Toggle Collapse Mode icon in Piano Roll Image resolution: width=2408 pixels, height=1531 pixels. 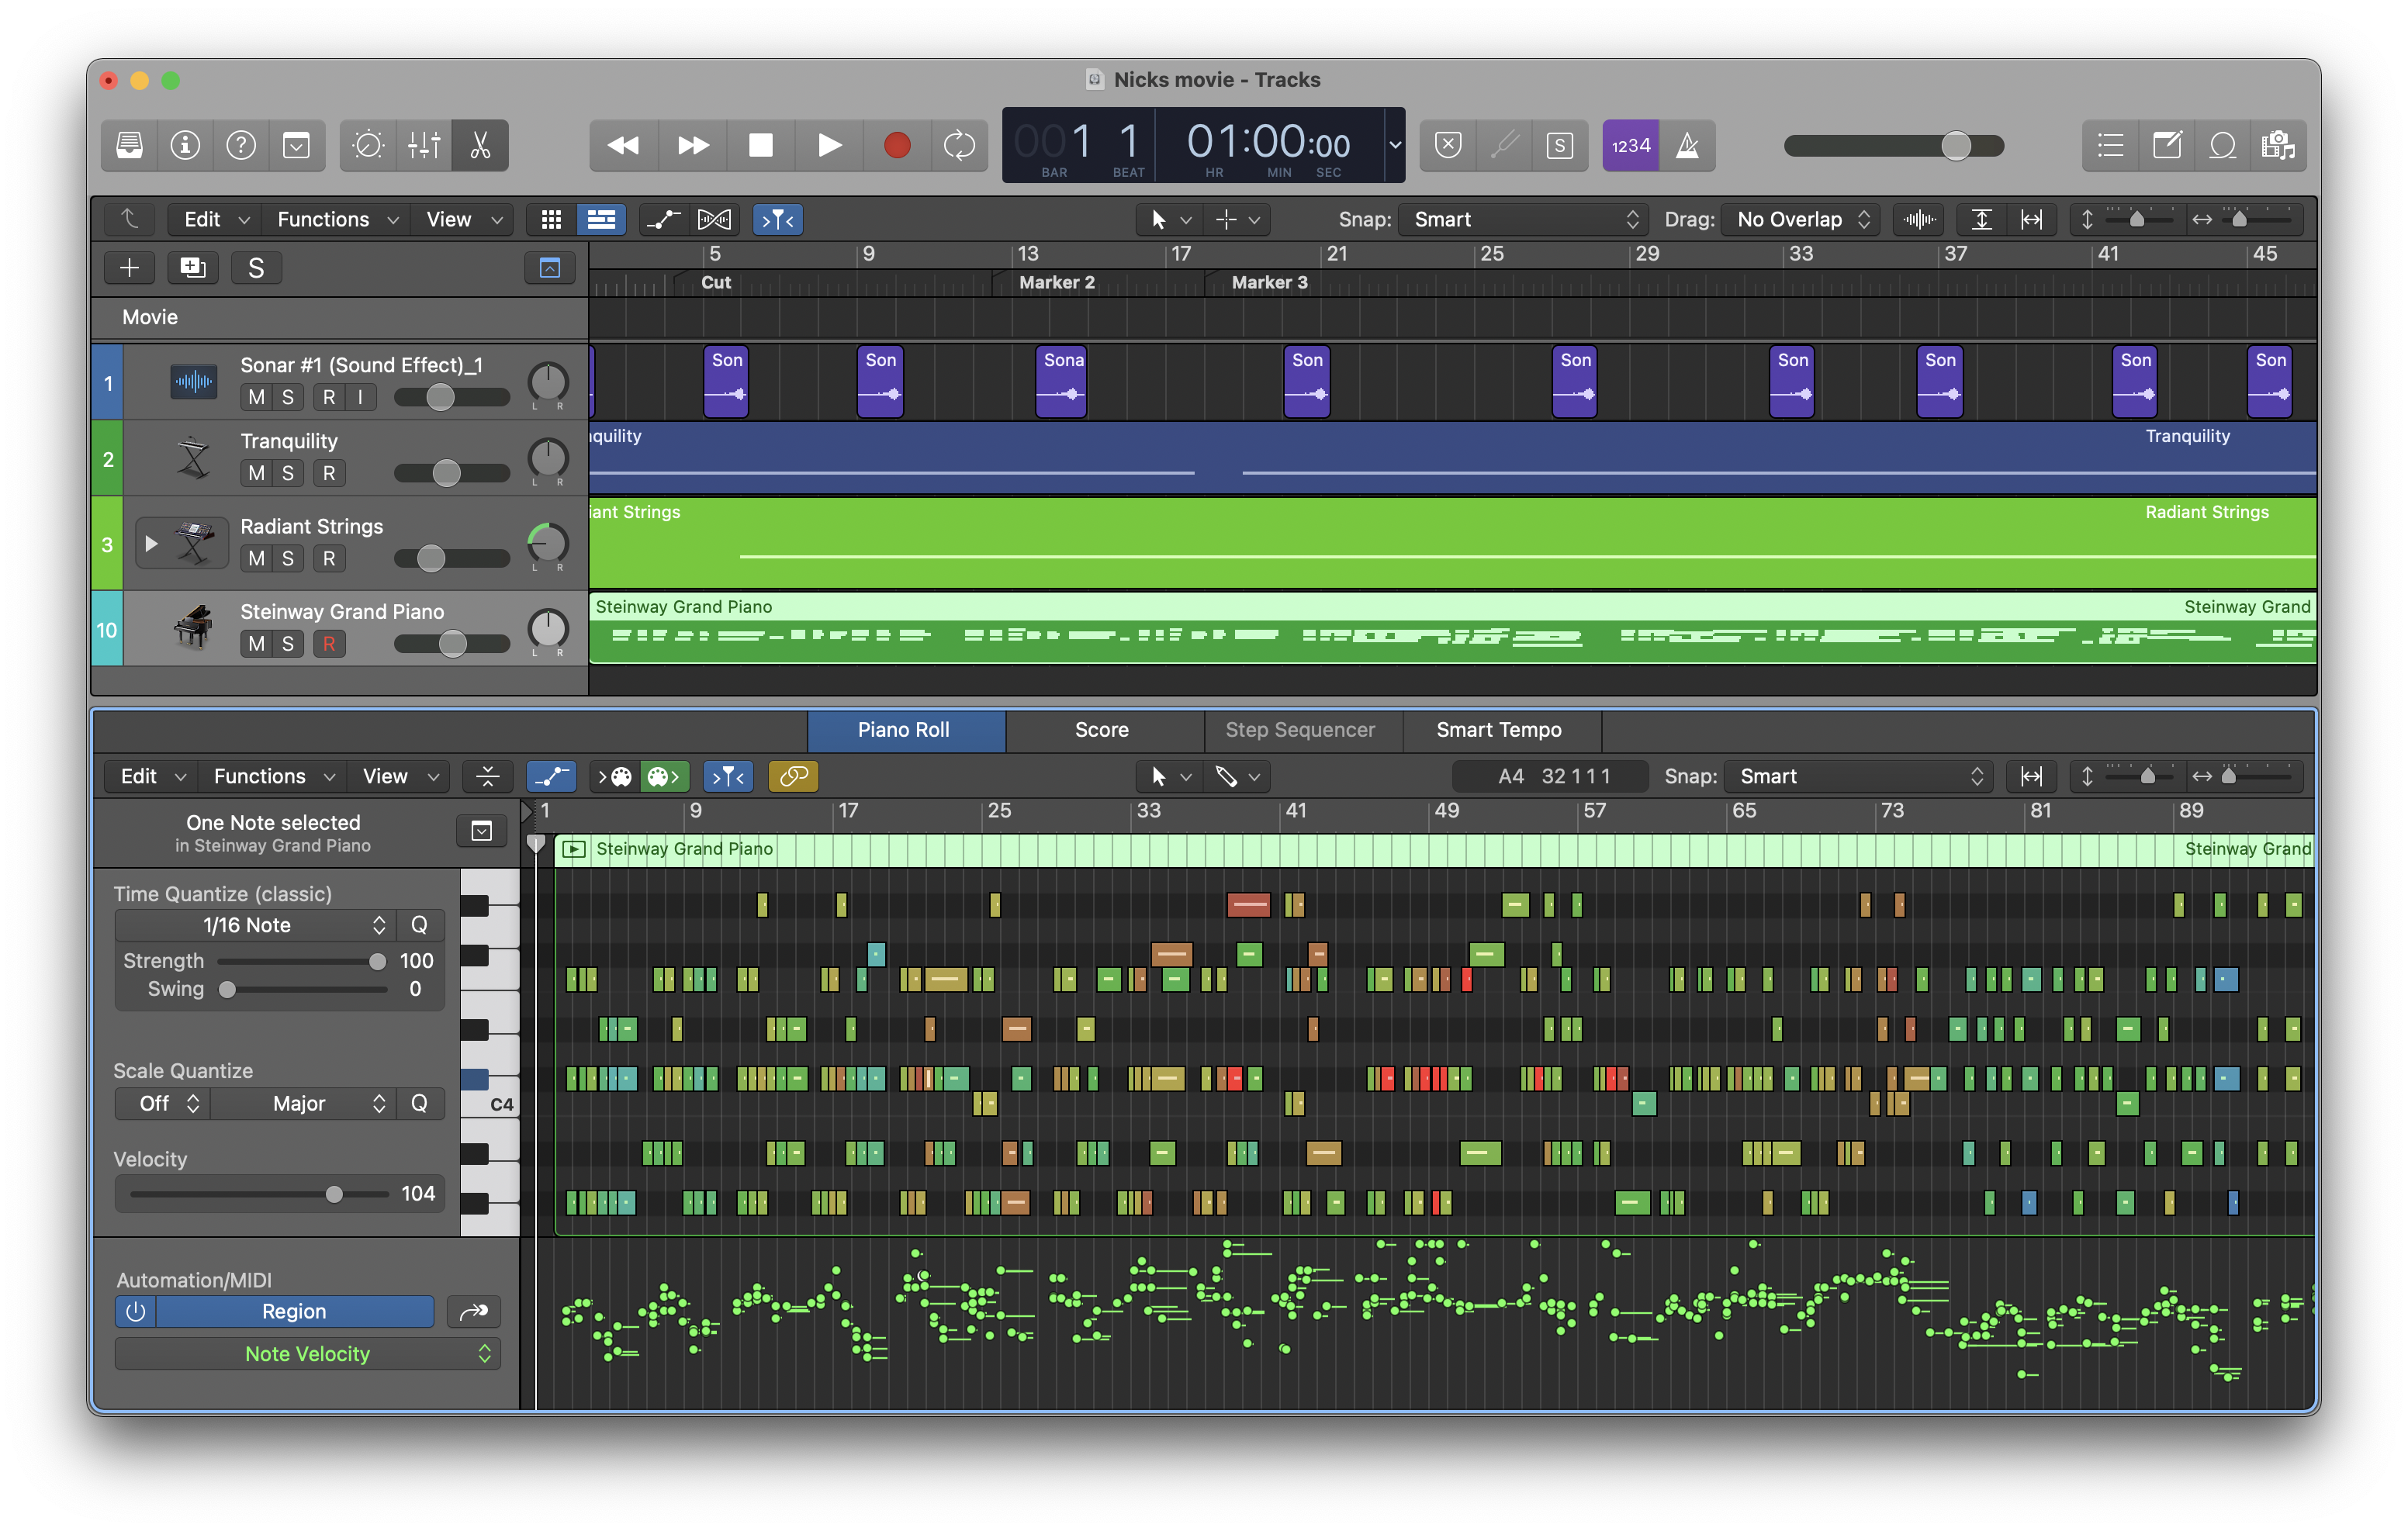pyautogui.click(x=488, y=777)
